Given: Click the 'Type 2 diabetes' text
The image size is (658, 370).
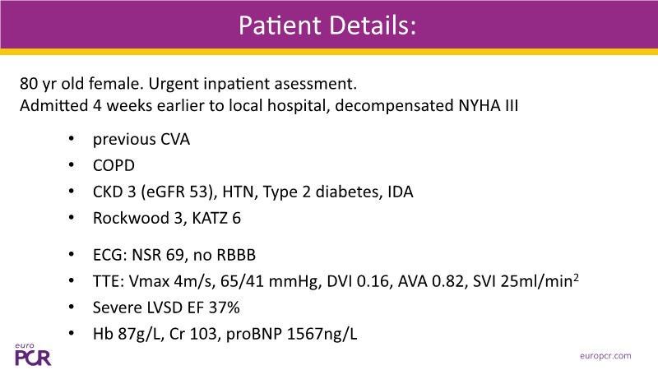Looking at the screenshot, I should click(322, 192).
